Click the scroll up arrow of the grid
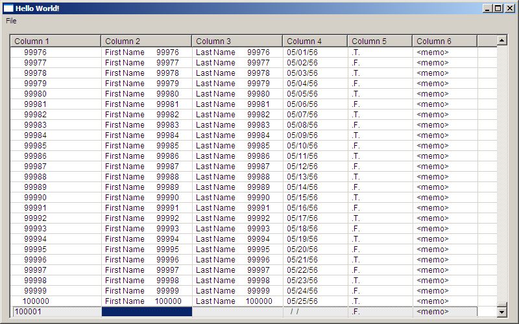Screen dimensions: 519x324 pyautogui.click(x=501, y=40)
